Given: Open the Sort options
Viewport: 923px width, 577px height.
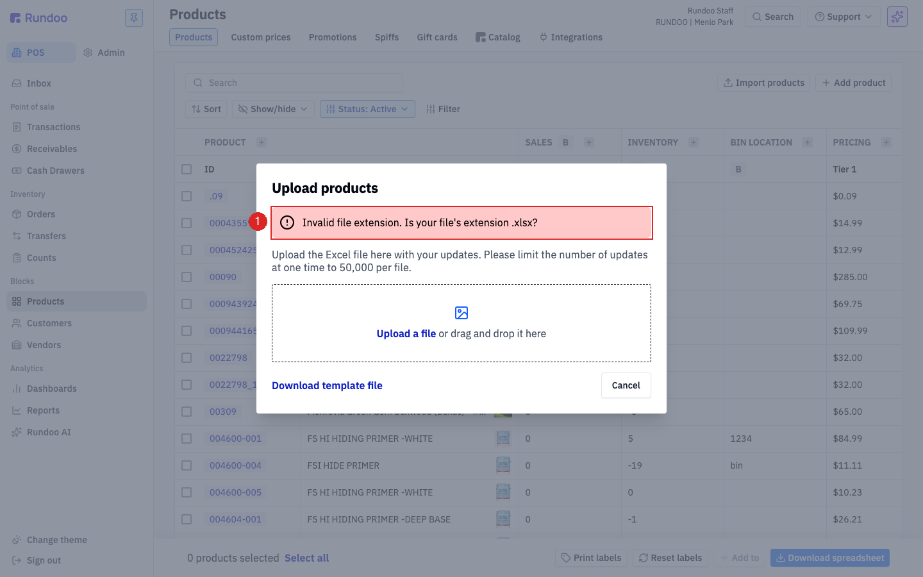Looking at the screenshot, I should coord(206,109).
